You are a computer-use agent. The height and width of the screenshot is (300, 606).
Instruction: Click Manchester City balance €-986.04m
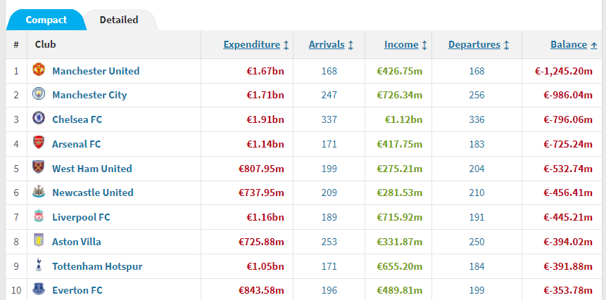point(568,95)
